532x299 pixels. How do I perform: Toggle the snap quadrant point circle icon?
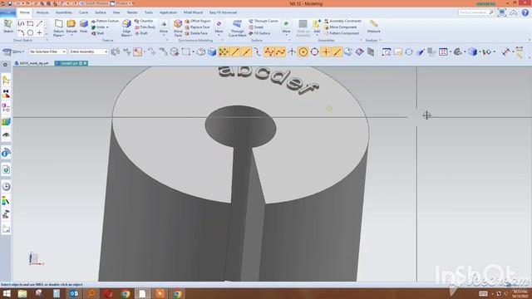pyautogui.click(x=314, y=51)
